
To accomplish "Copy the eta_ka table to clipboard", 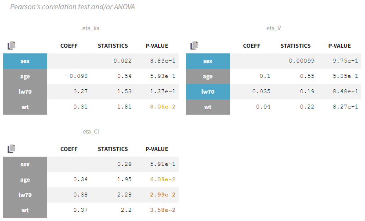I will click(11, 45).
